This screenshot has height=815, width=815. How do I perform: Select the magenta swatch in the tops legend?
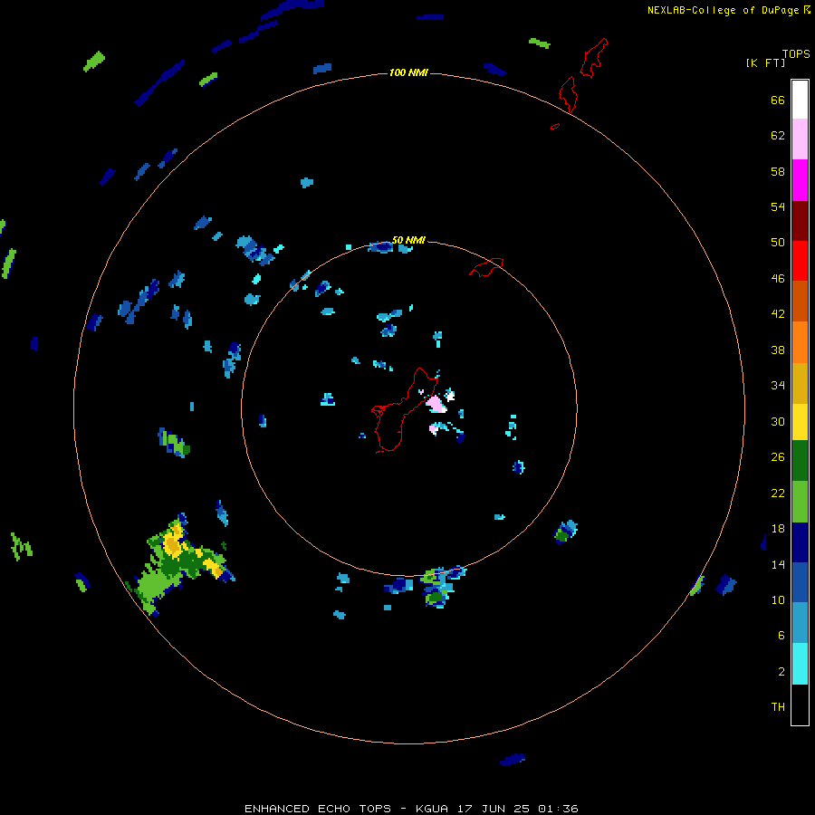pos(800,180)
